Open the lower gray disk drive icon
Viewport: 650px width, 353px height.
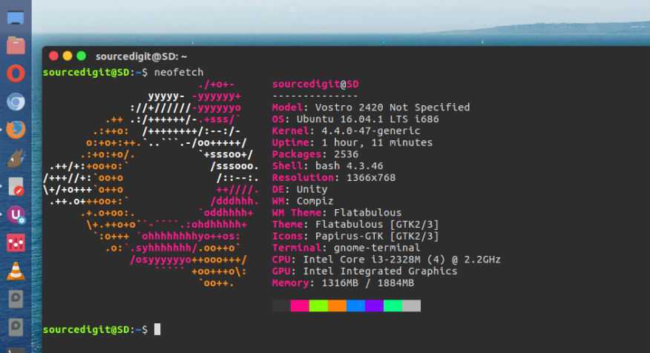coord(16,327)
